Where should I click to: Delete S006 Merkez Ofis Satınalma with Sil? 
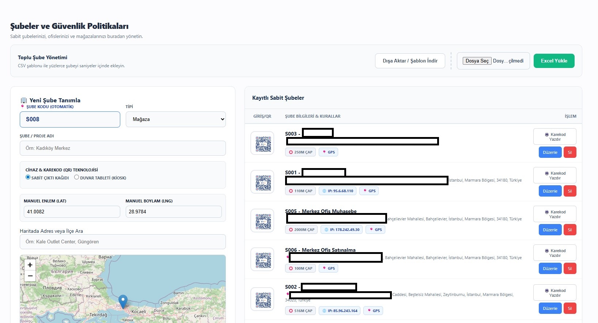pos(570,269)
